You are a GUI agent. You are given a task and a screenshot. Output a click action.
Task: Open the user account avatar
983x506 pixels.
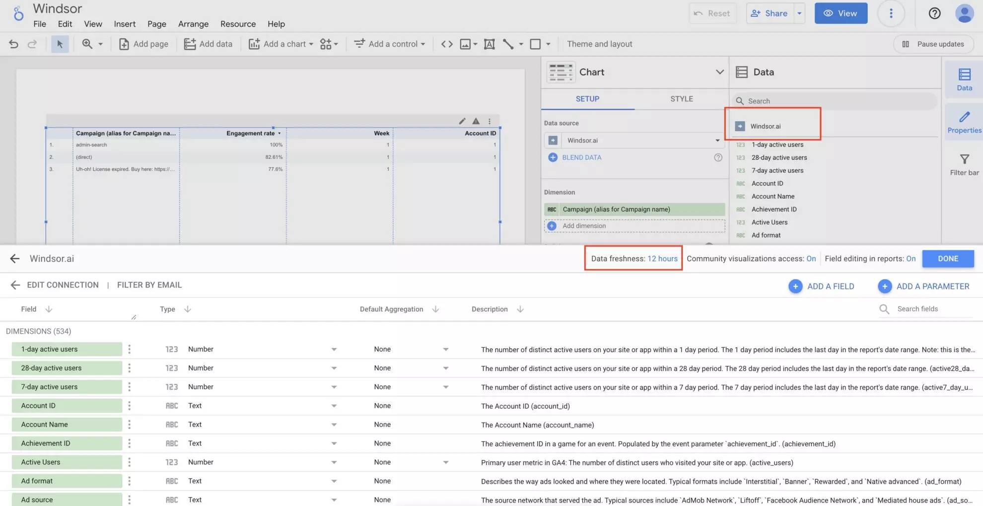[964, 13]
